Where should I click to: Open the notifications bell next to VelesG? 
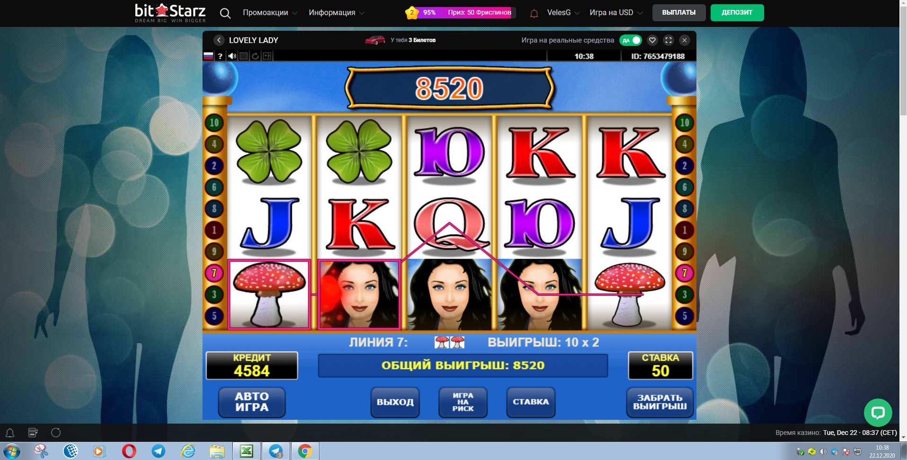(x=534, y=13)
